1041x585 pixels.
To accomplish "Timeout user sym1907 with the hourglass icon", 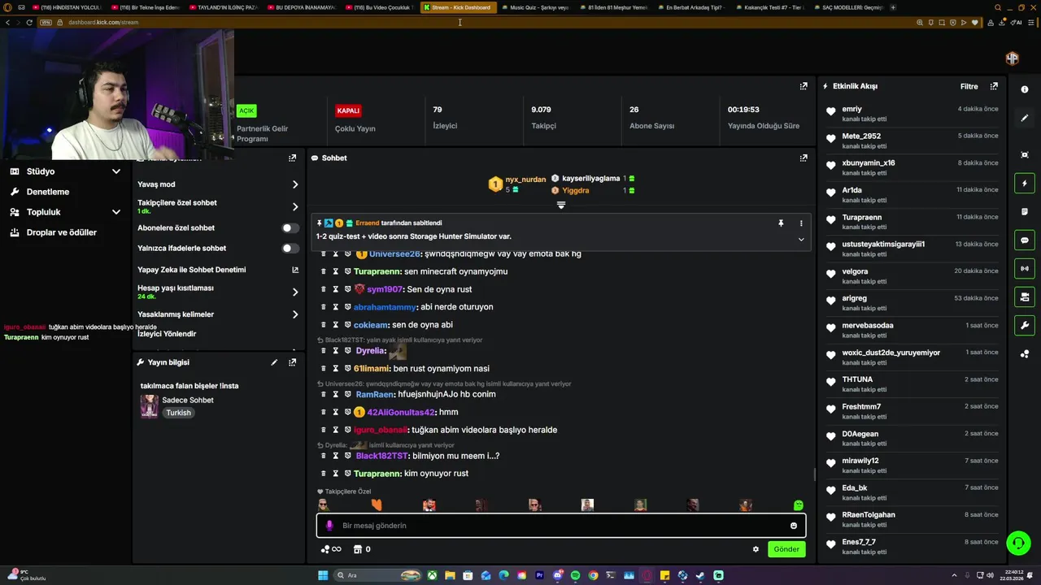I will (x=335, y=289).
